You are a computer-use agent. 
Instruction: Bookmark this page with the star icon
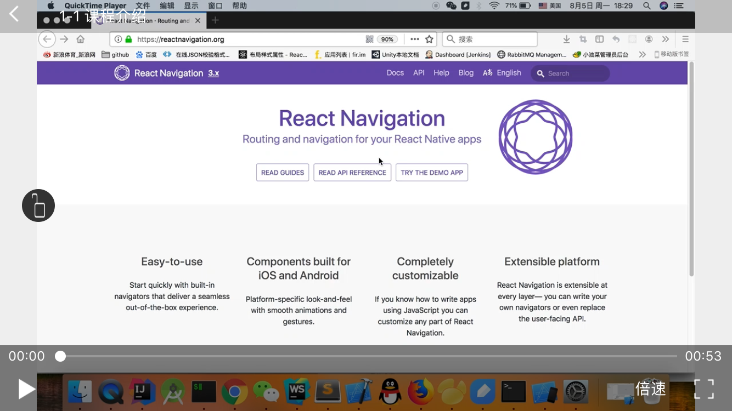point(430,39)
